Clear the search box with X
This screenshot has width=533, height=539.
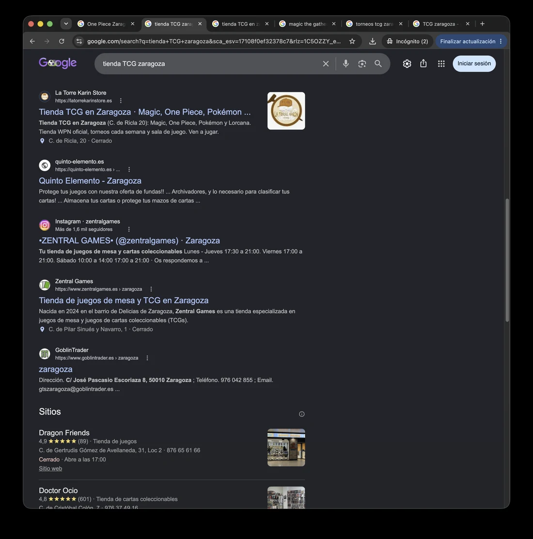tap(326, 63)
